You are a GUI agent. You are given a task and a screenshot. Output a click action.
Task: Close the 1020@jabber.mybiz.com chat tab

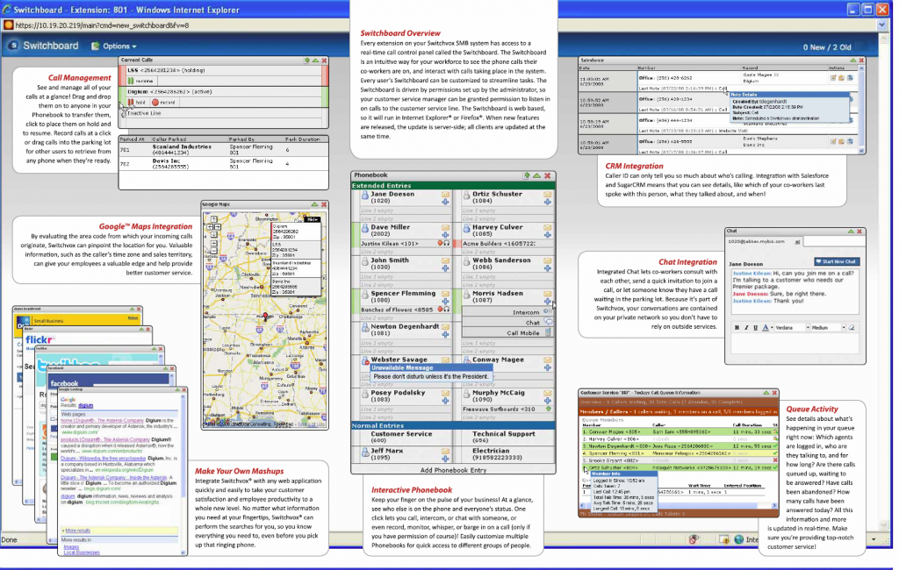(x=797, y=242)
